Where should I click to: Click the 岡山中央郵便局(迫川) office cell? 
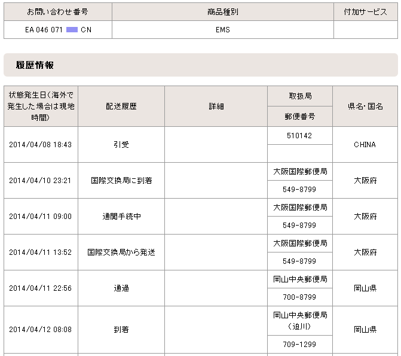tap(300, 320)
